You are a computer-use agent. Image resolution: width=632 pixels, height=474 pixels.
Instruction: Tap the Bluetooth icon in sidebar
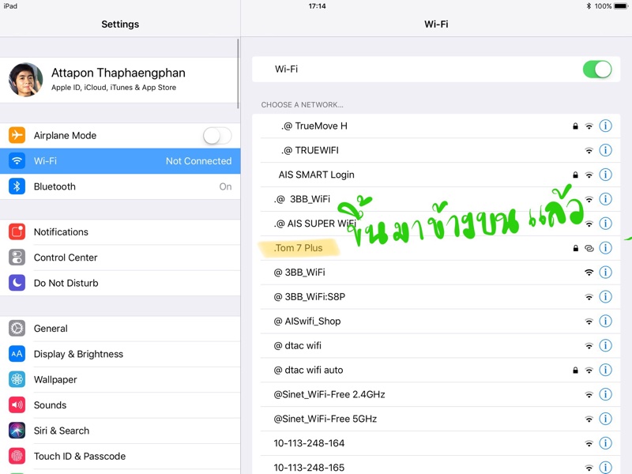pyautogui.click(x=17, y=186)
